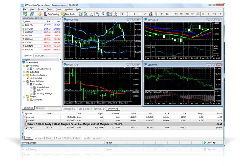Open the History tab in the Toolbox
Screen dimensions: 243x166
pyautogui.click(x=49, y=138)
